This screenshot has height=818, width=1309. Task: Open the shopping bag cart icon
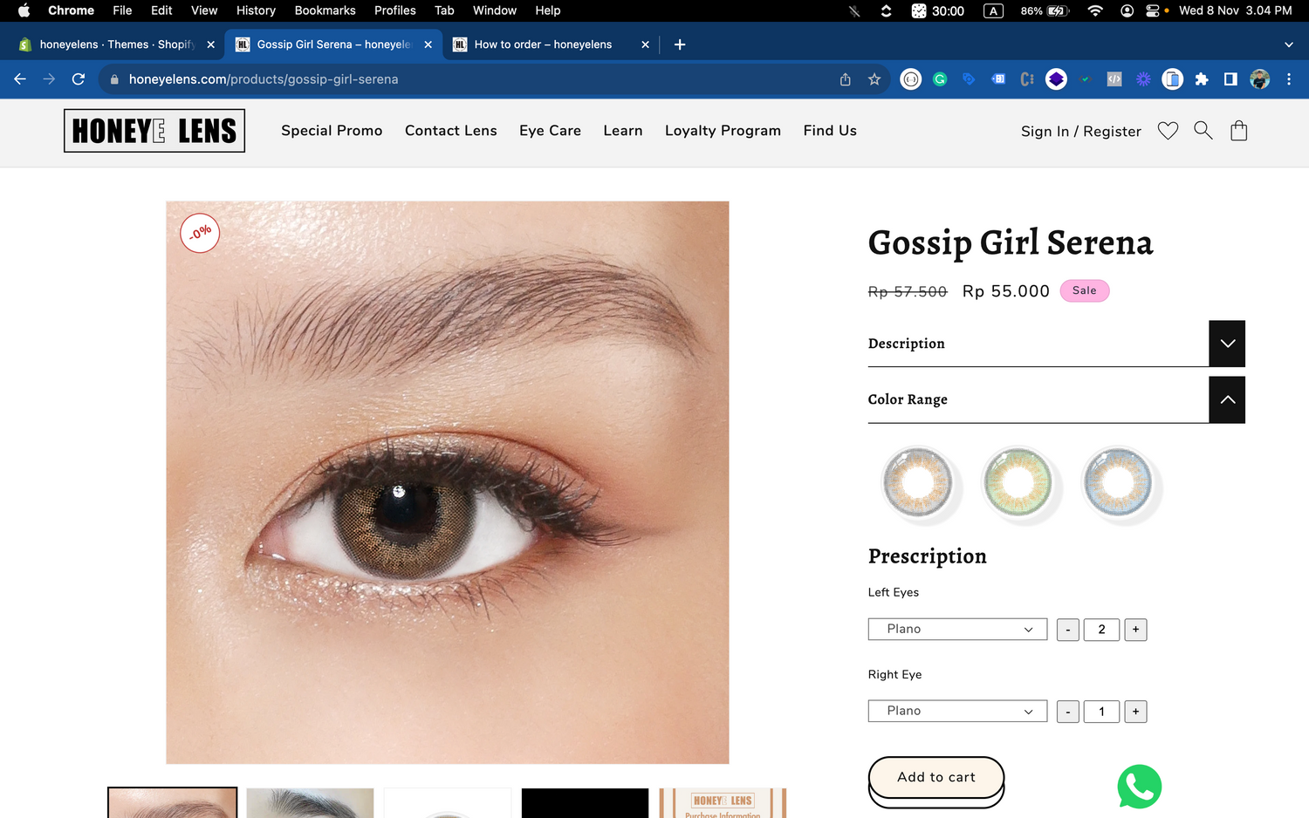click(x=1238, y=131)
